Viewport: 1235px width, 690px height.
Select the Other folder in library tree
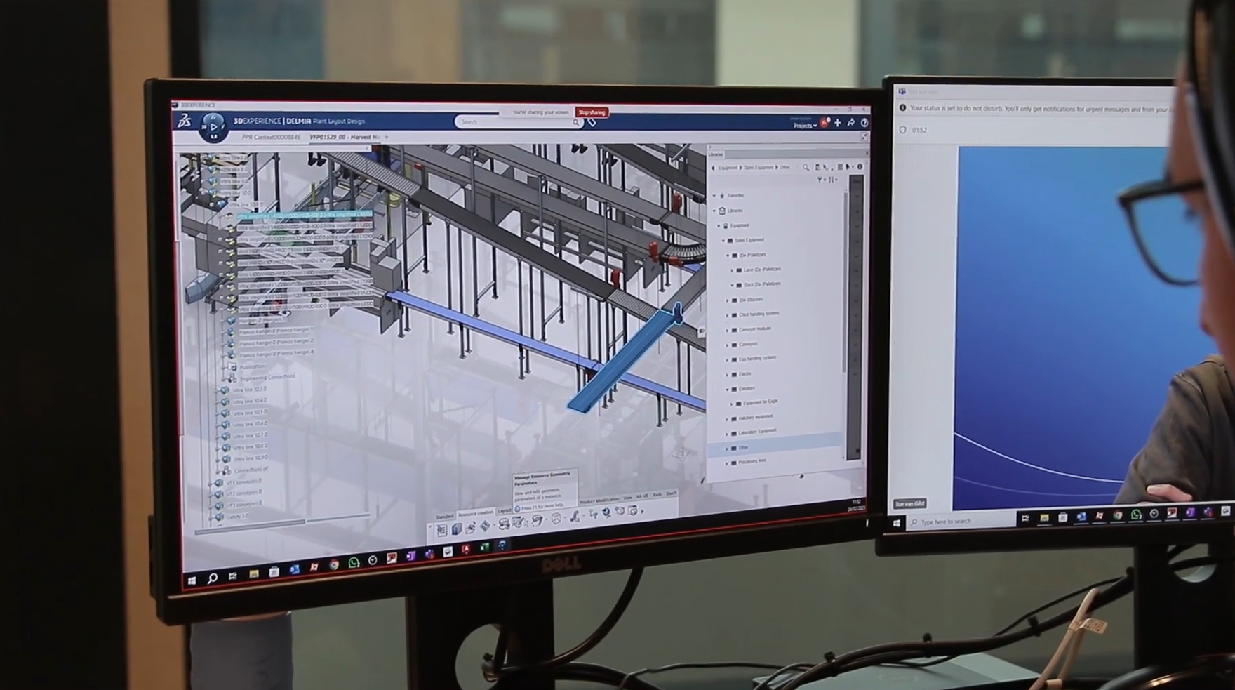click(743, 447)
